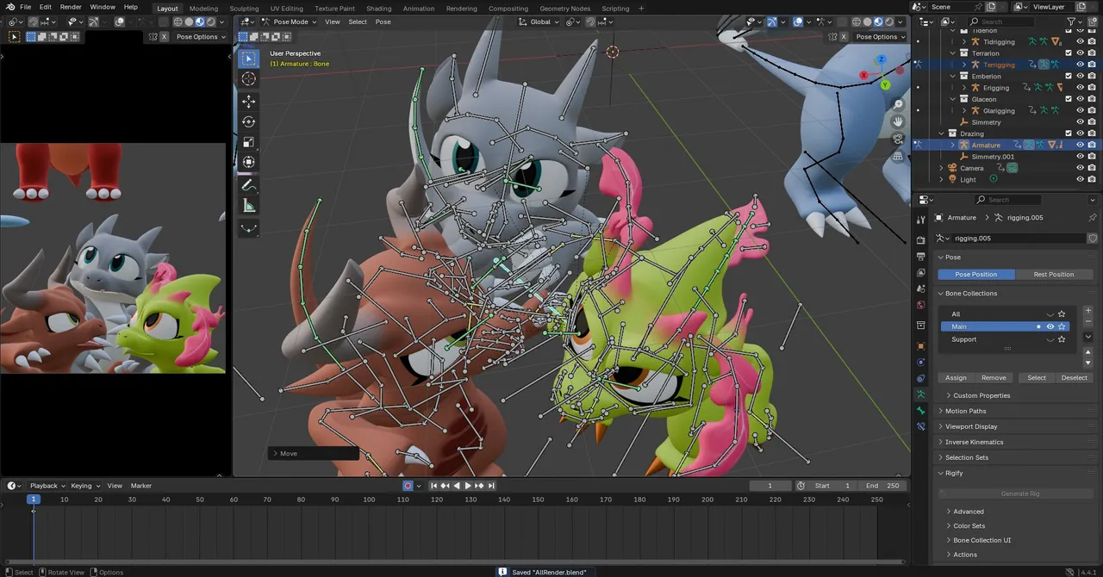Disable Camera in renders
The image size is (1103, 577).
(1092, 168)
